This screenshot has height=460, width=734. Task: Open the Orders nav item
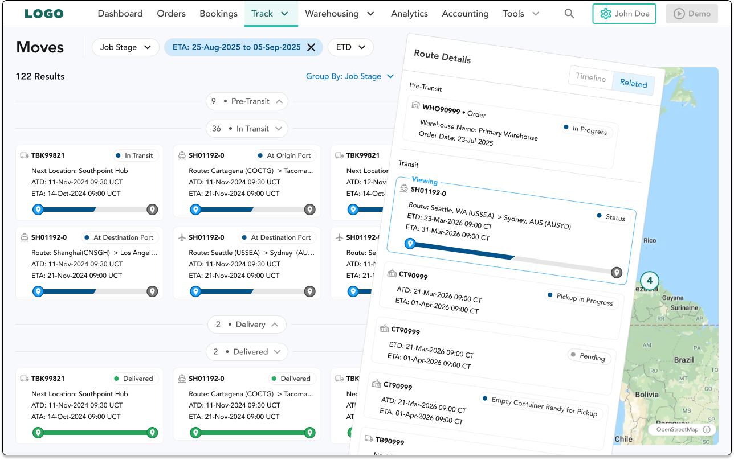pyautogui.click(x=172, y=14)
